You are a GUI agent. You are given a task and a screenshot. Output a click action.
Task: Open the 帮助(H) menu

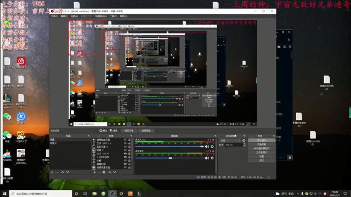coord(123,16)
